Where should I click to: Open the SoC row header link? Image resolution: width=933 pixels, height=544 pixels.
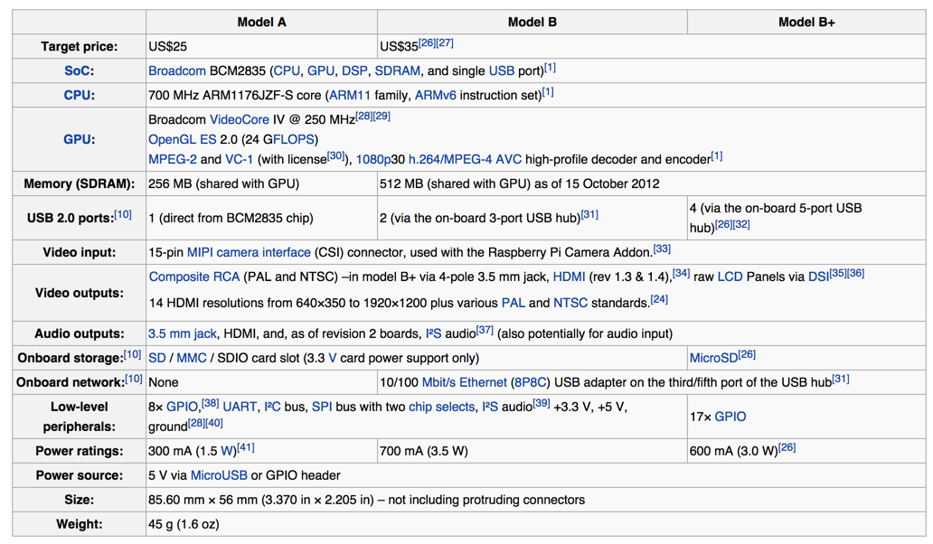point(78,70)
